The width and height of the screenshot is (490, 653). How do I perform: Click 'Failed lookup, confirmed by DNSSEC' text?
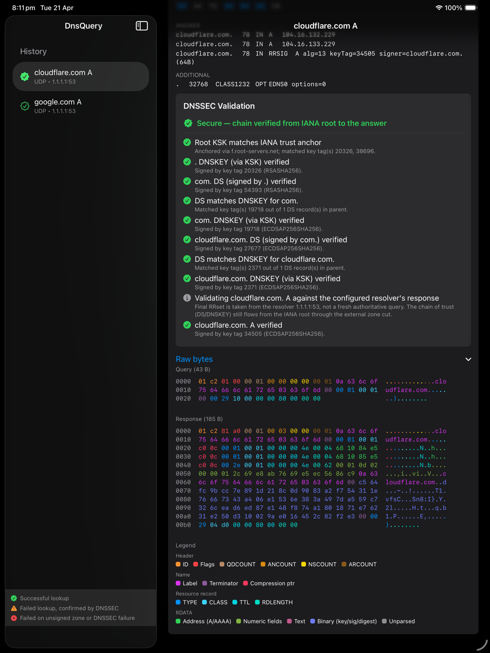coord(69,608)
